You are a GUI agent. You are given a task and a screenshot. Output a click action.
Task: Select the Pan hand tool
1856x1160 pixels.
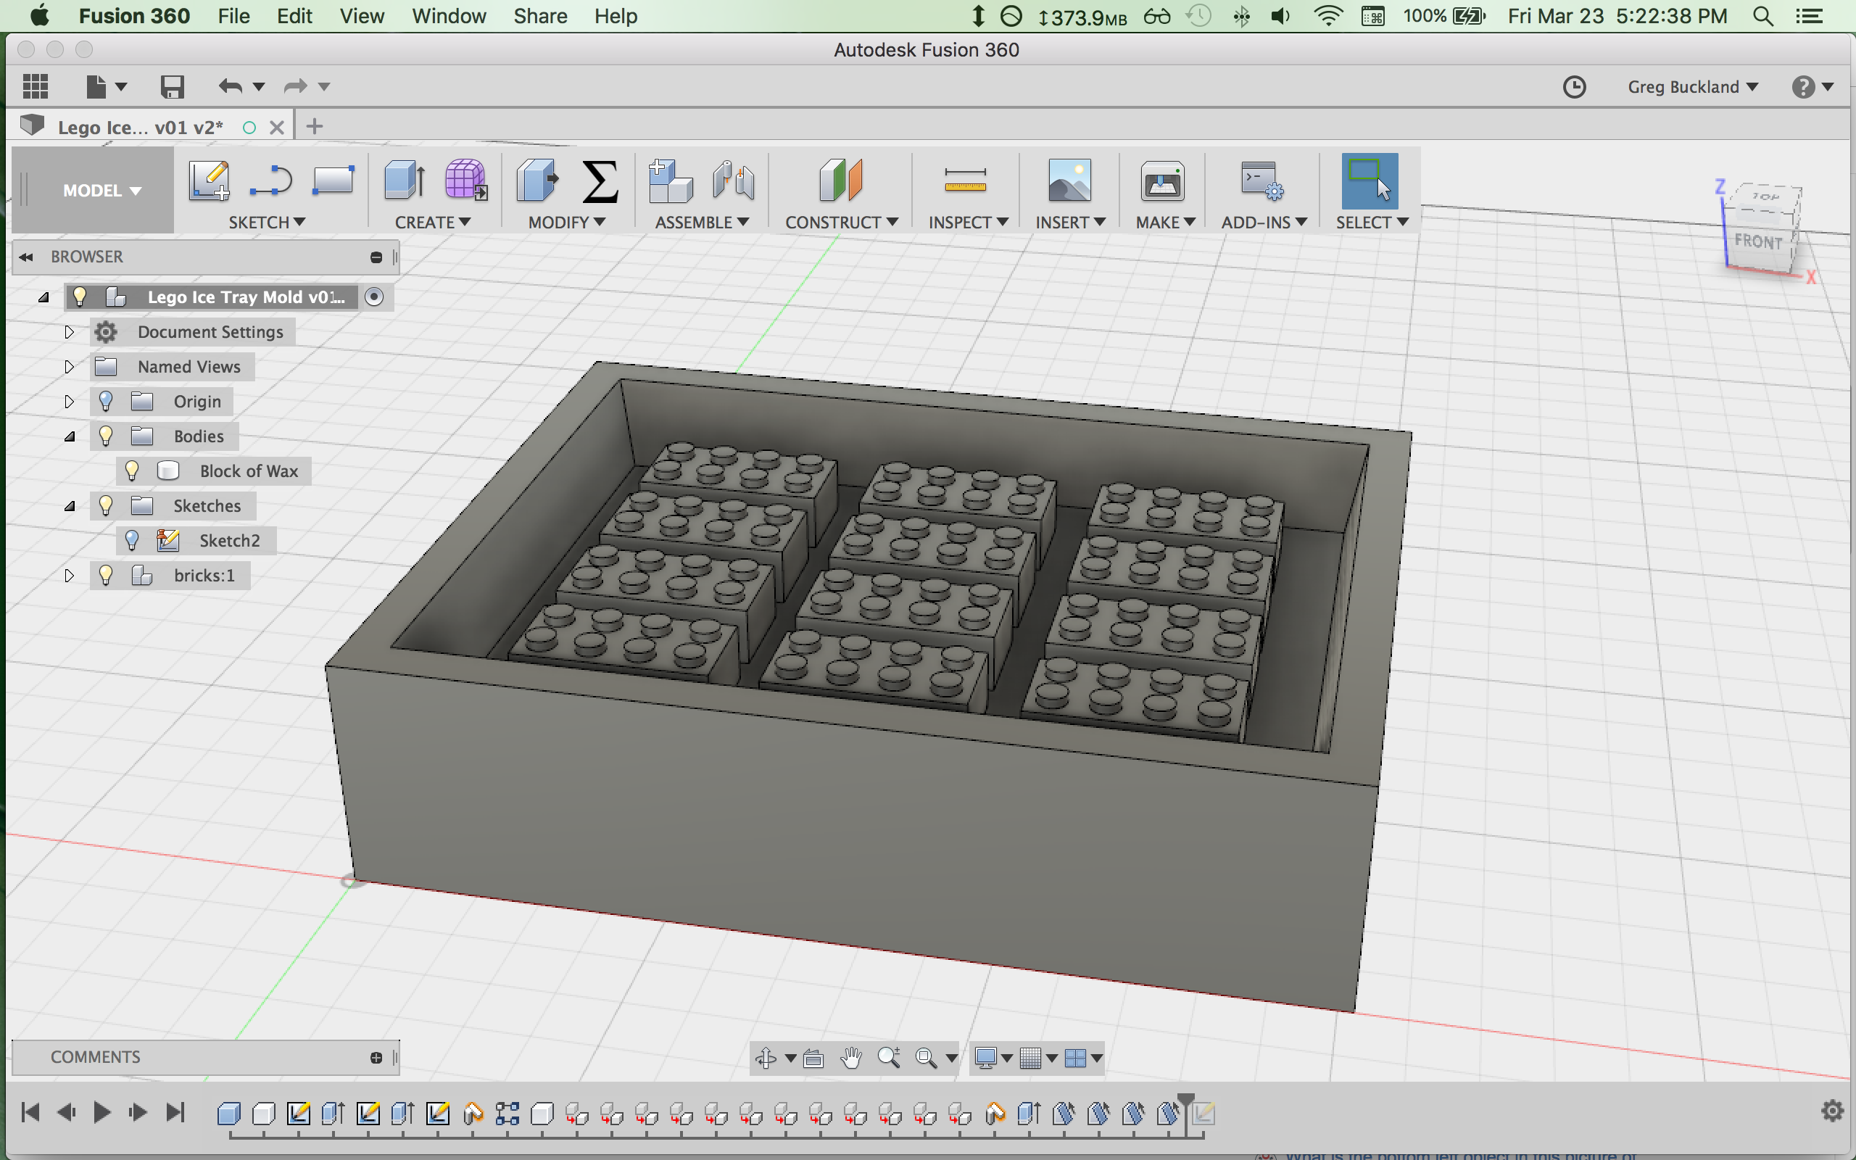tap(850, 1058)
